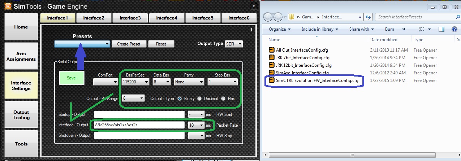461x161 pixels.
Task: Open Include in library menu
Action: pyautogui.click(x=320, y=29)
